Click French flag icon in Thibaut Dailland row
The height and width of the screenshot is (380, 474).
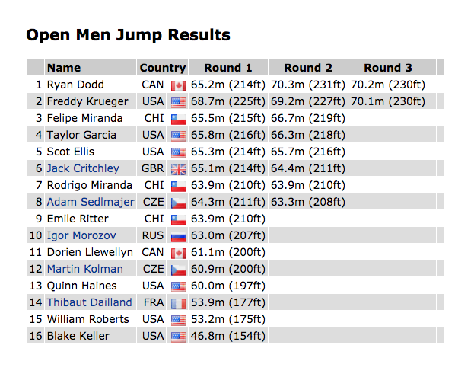(179, 303)
